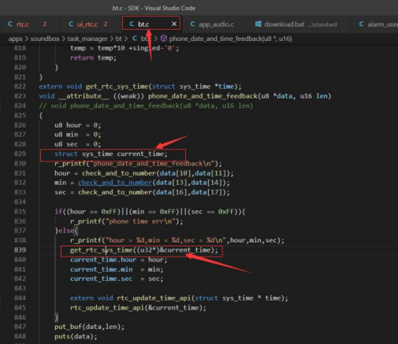The width and height of the screenshot is (398, 344).
Task: Click the C file icon on alarm_user tab
Action: [362, 24]
